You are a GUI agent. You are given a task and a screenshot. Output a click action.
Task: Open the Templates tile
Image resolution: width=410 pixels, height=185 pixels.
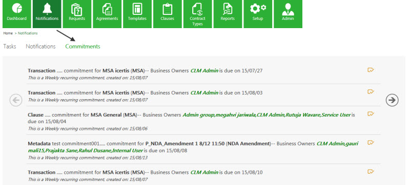click(x=137, y=14)
